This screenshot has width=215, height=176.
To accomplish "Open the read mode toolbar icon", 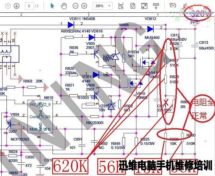I will pos(156,6).
